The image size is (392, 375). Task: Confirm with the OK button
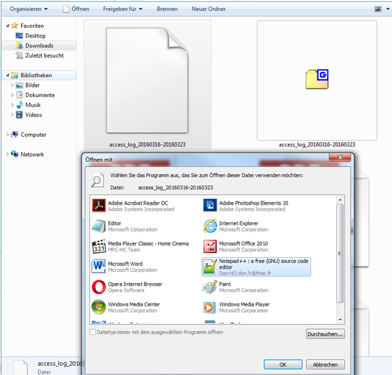[283, 364]
